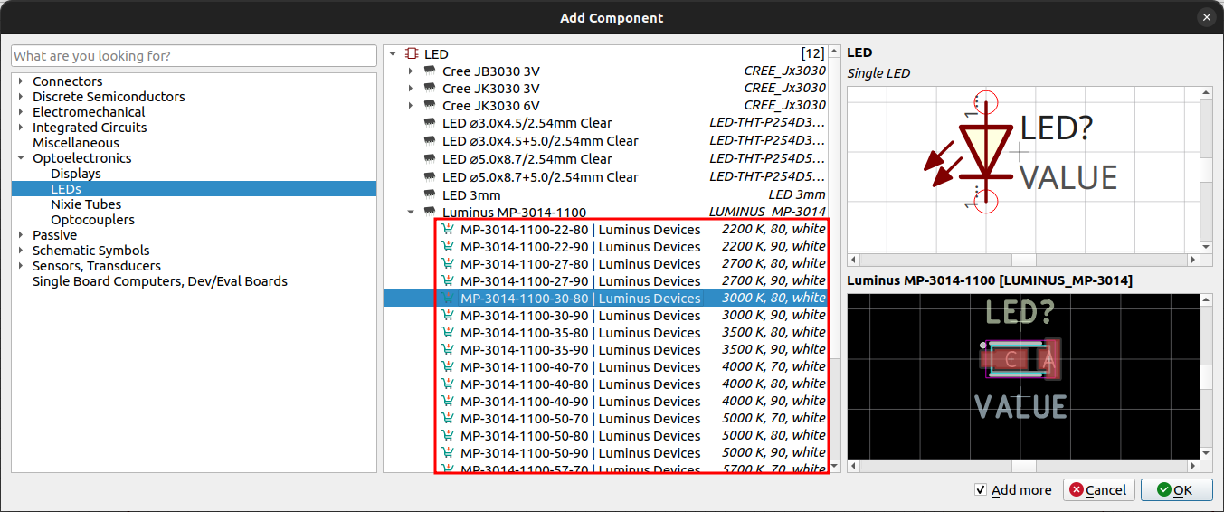Click '2200 K, 80, white' description
The width and height of the screenshot is (1224, 512).
pos(773,230)
